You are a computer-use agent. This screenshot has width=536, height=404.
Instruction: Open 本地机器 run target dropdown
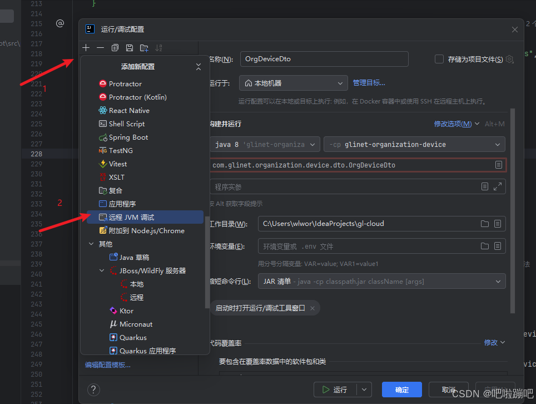click(x=293, y=83)
